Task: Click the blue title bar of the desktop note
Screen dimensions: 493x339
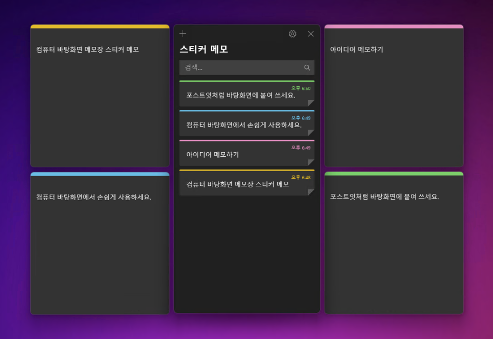Action: click(100, 174)
